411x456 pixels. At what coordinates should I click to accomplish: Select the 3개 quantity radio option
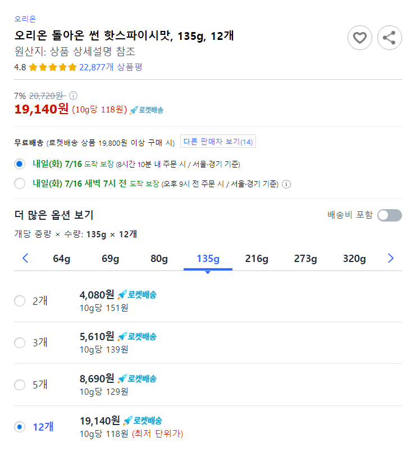(20, 342)
